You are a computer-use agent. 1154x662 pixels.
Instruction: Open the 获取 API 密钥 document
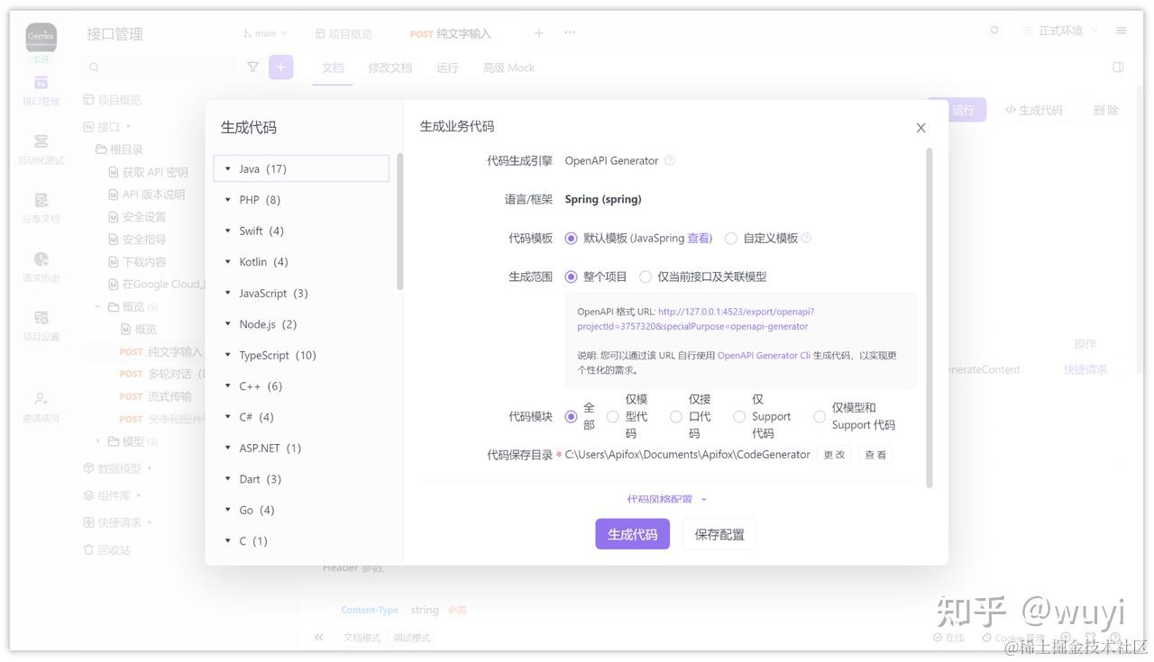(x=148, y=172)
